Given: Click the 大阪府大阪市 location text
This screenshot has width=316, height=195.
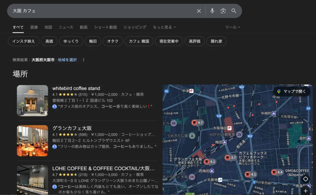Looking at the screenshot, I should tap(43, 60).
